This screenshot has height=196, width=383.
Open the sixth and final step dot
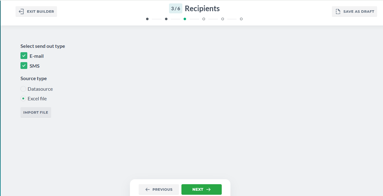tap(241, 19)
